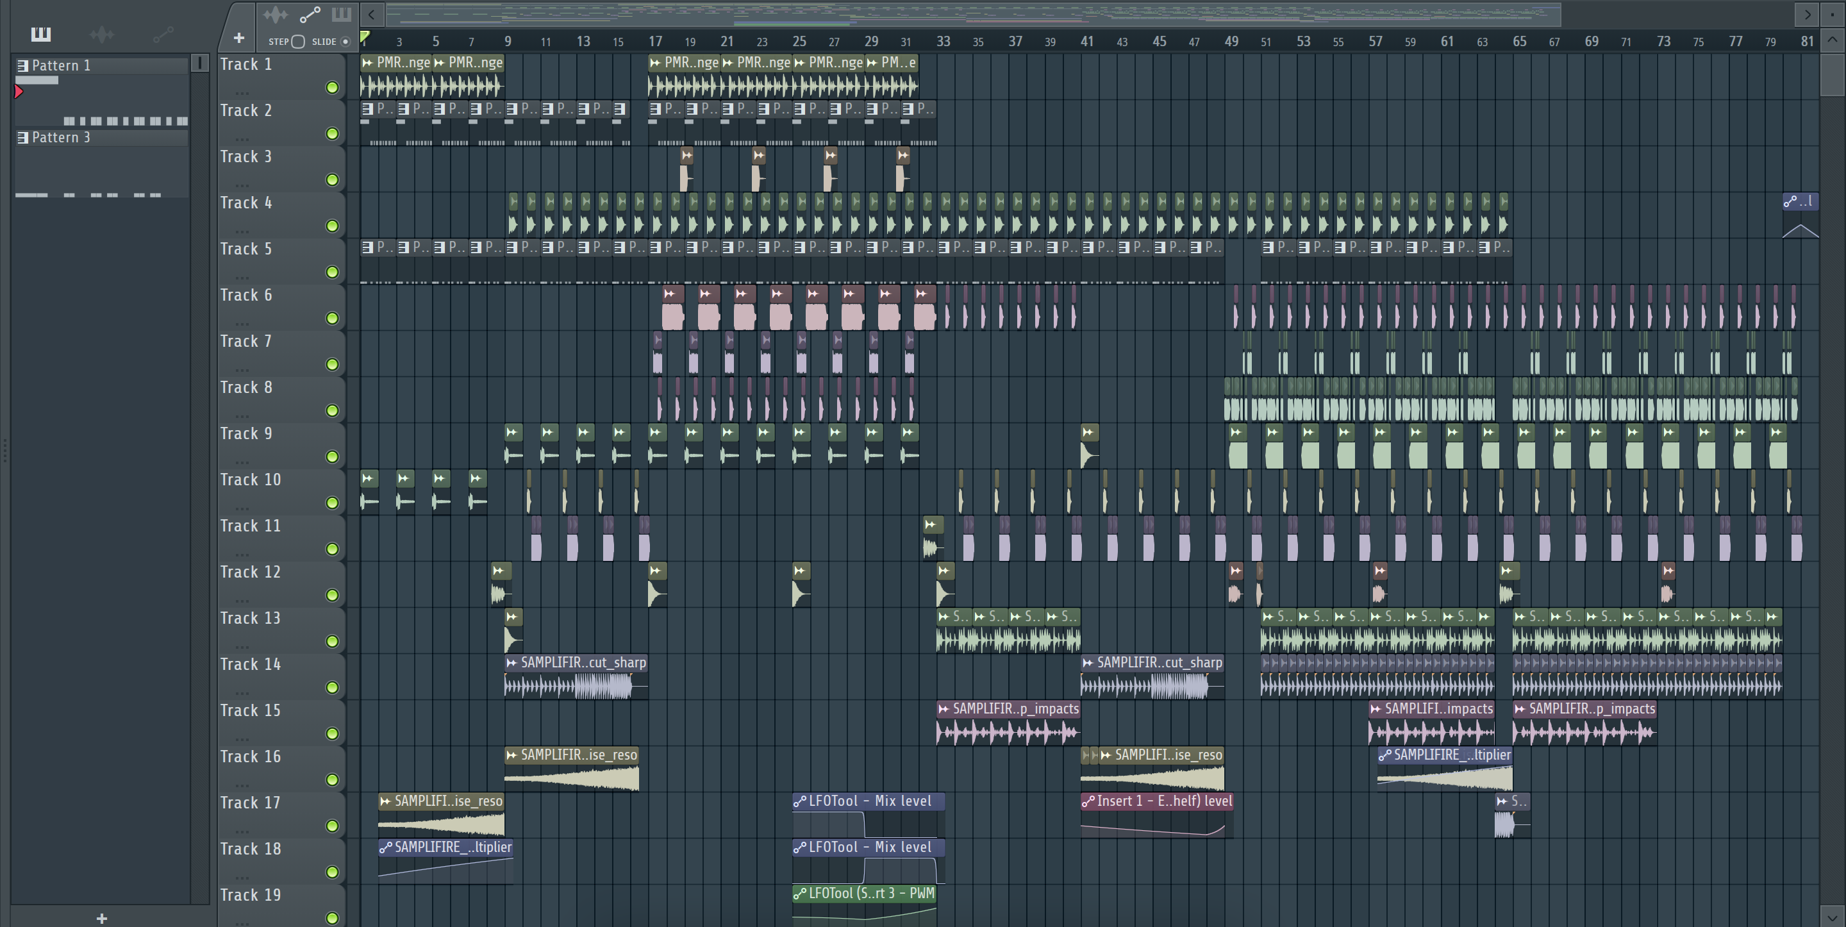
Task: Select the Track 15 header
Action: (x=281, y=722)
